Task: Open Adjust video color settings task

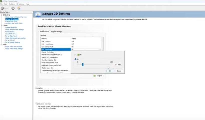Action: pyautogui.click(x=14, y=46)
